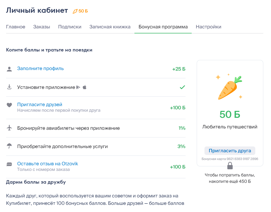
Task: Click the airplane icon for flight bookings
Action: pos(9,128)
